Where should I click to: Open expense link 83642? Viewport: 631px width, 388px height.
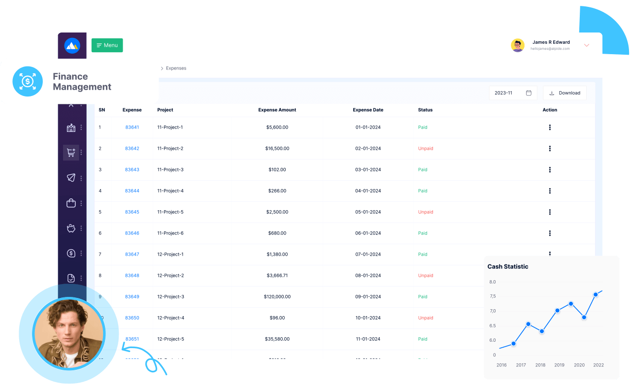pos(132,148)
